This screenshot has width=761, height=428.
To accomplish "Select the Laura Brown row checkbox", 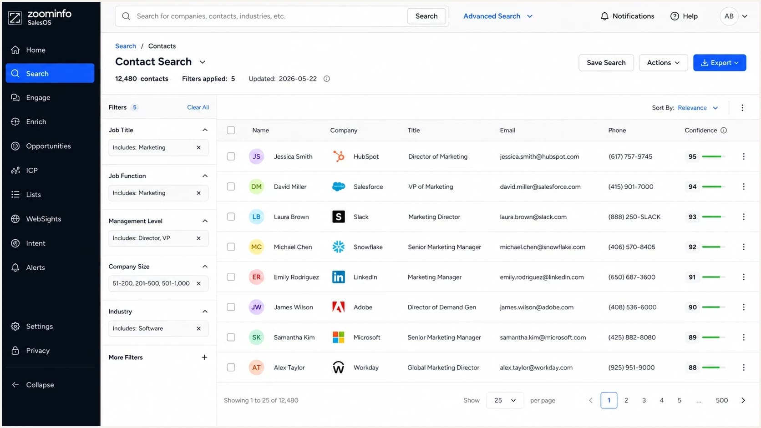I will pyautogui.click(x=231, y=217).
